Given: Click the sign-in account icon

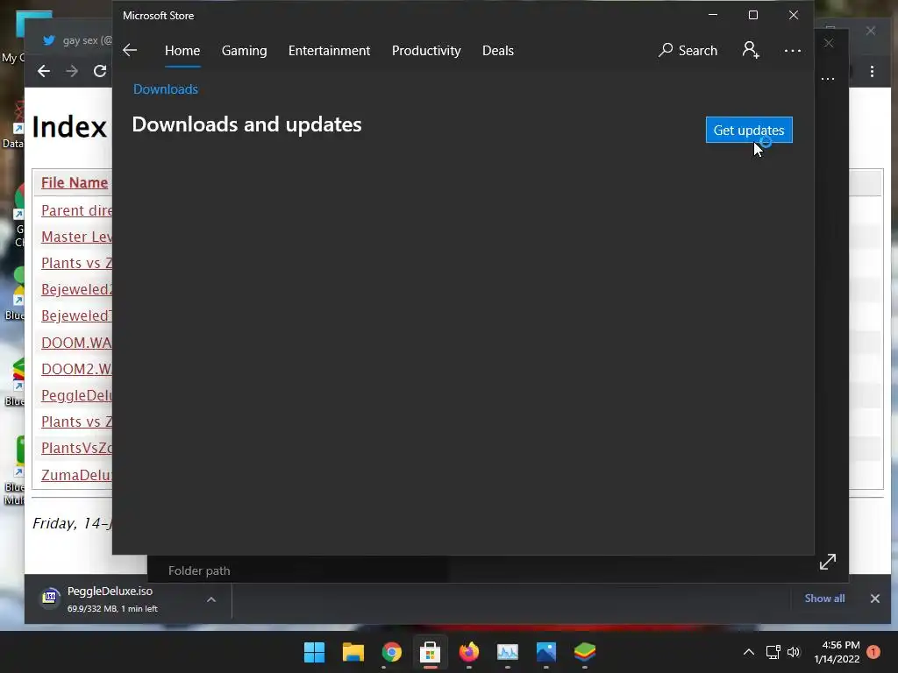Looking at the screenshot, I should [x=751, y=50].
